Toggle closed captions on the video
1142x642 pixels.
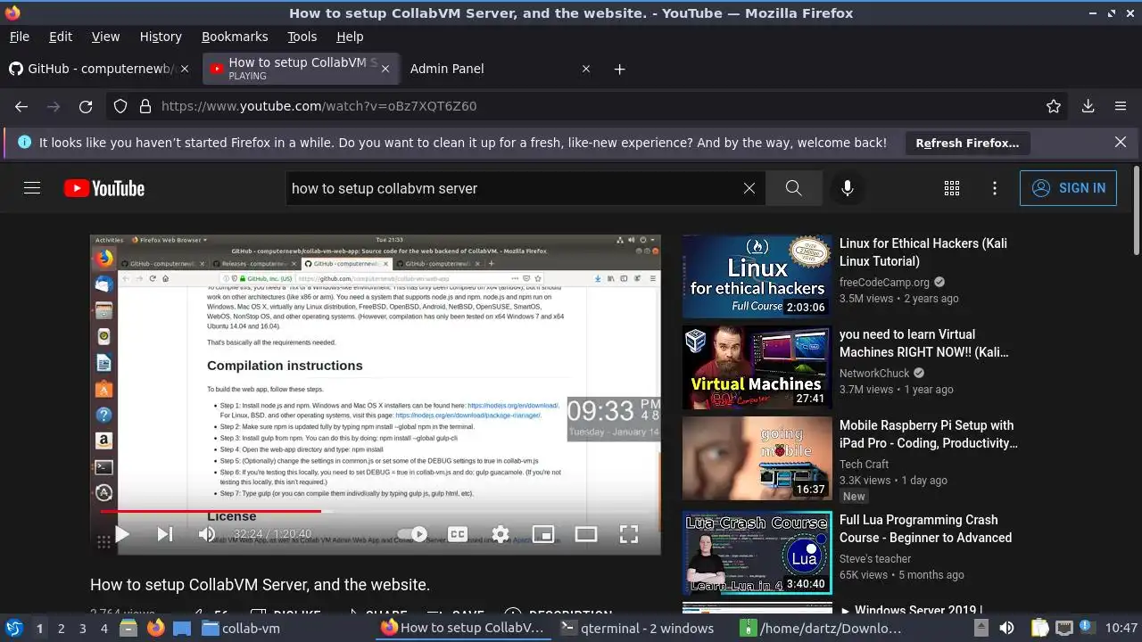458,534
